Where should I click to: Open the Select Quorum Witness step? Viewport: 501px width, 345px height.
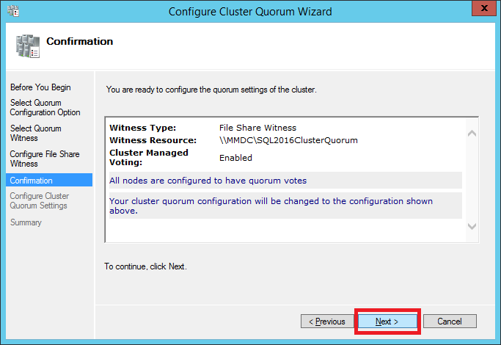(36, 133)
